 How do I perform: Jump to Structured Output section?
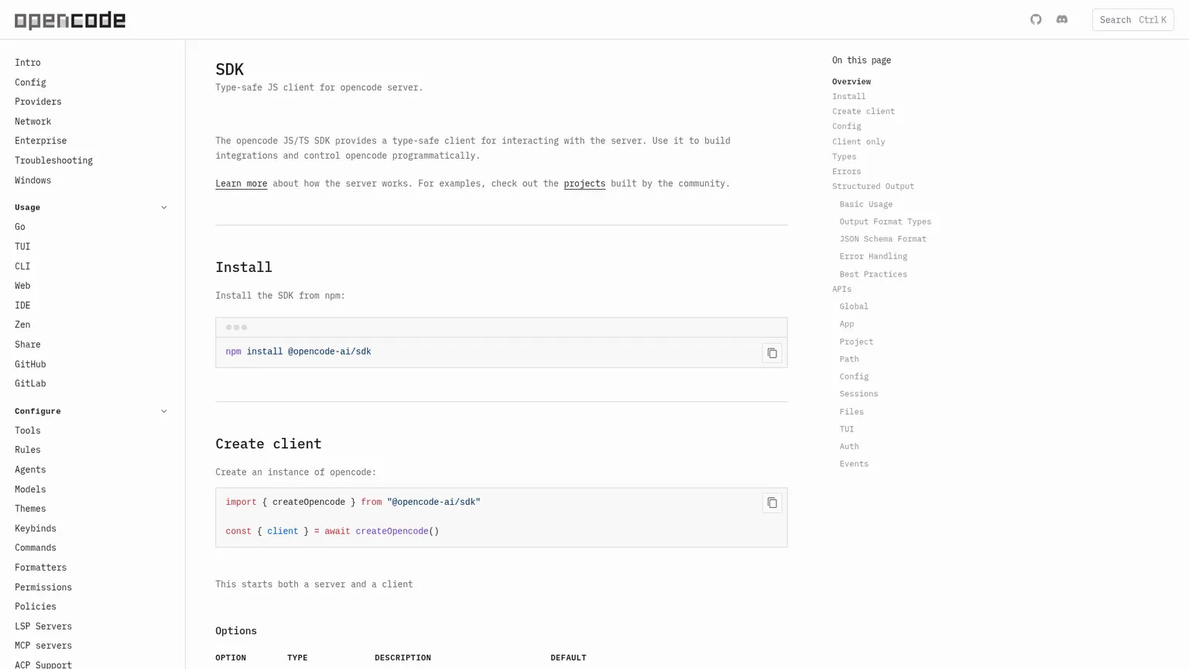[x=873, y=187]
